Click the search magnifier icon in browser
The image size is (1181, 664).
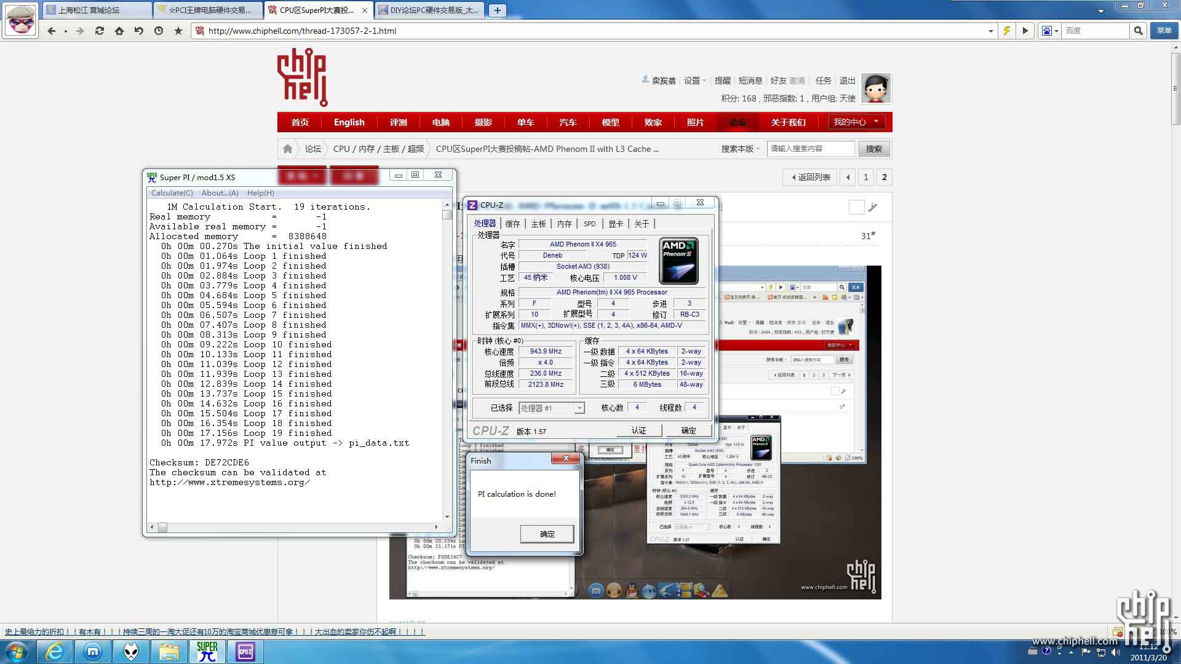coord(1139,31)
